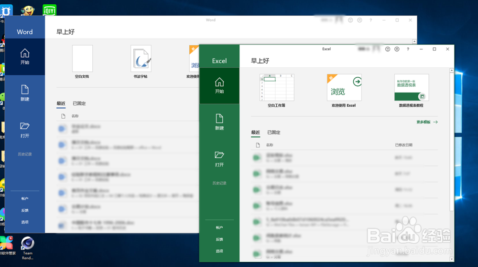
Task: Select Excel Home (开始) sidebar item
Action: tap(219, 85)
